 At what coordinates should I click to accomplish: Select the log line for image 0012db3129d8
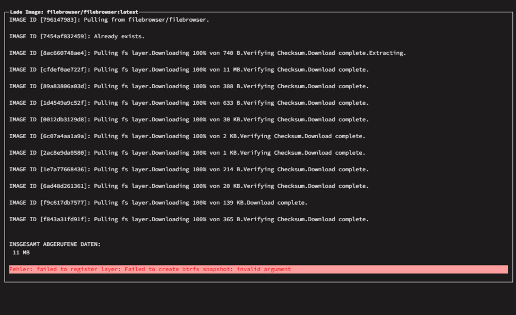tap(189, 120)
